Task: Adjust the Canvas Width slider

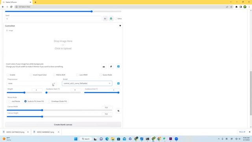Action: coord(59,110)
